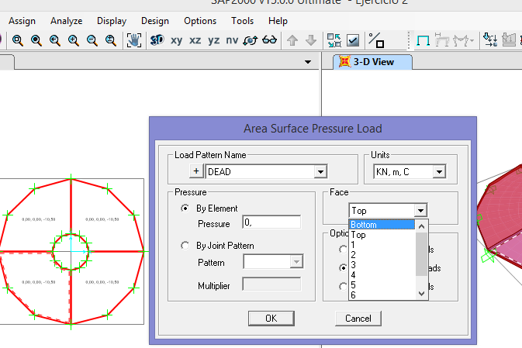The width and height of the screenshot is (522, 348).
Task: Open the Units dropdown
Action: [438, 172]
